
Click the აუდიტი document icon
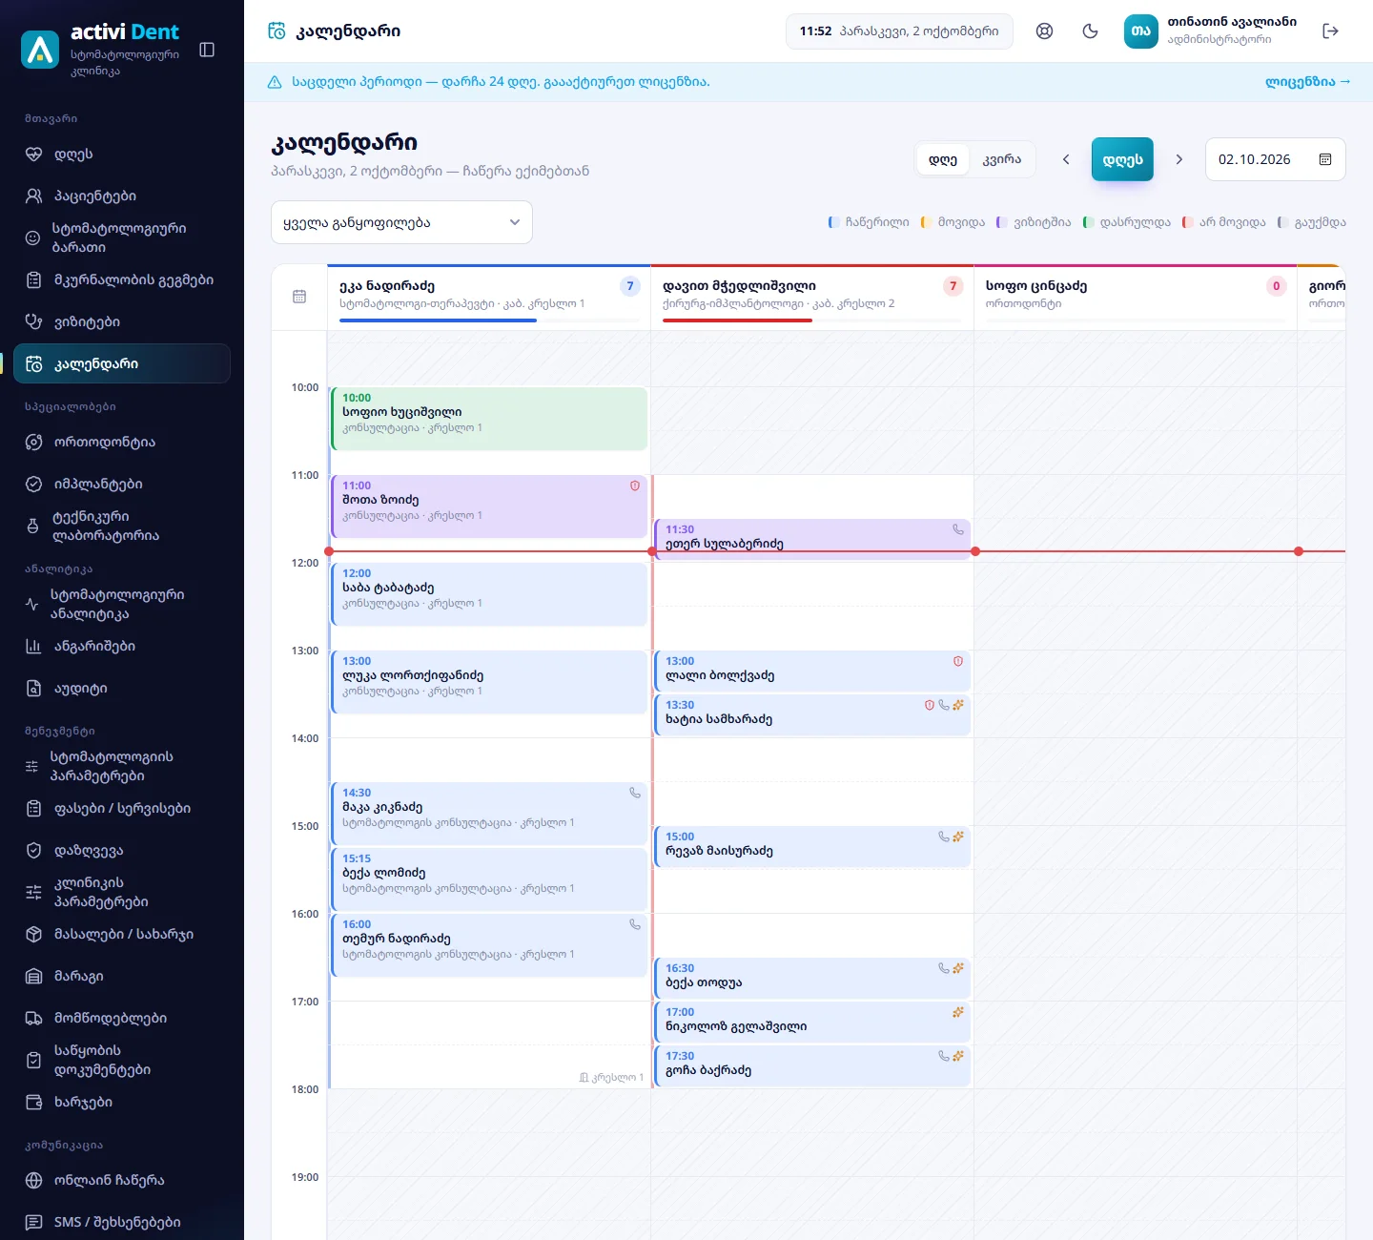click(33, 689)
